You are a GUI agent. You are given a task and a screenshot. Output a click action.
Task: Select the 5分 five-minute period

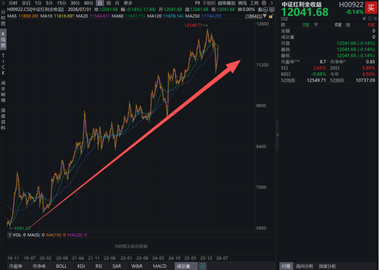pyautogui.click(x=49, y=3)
